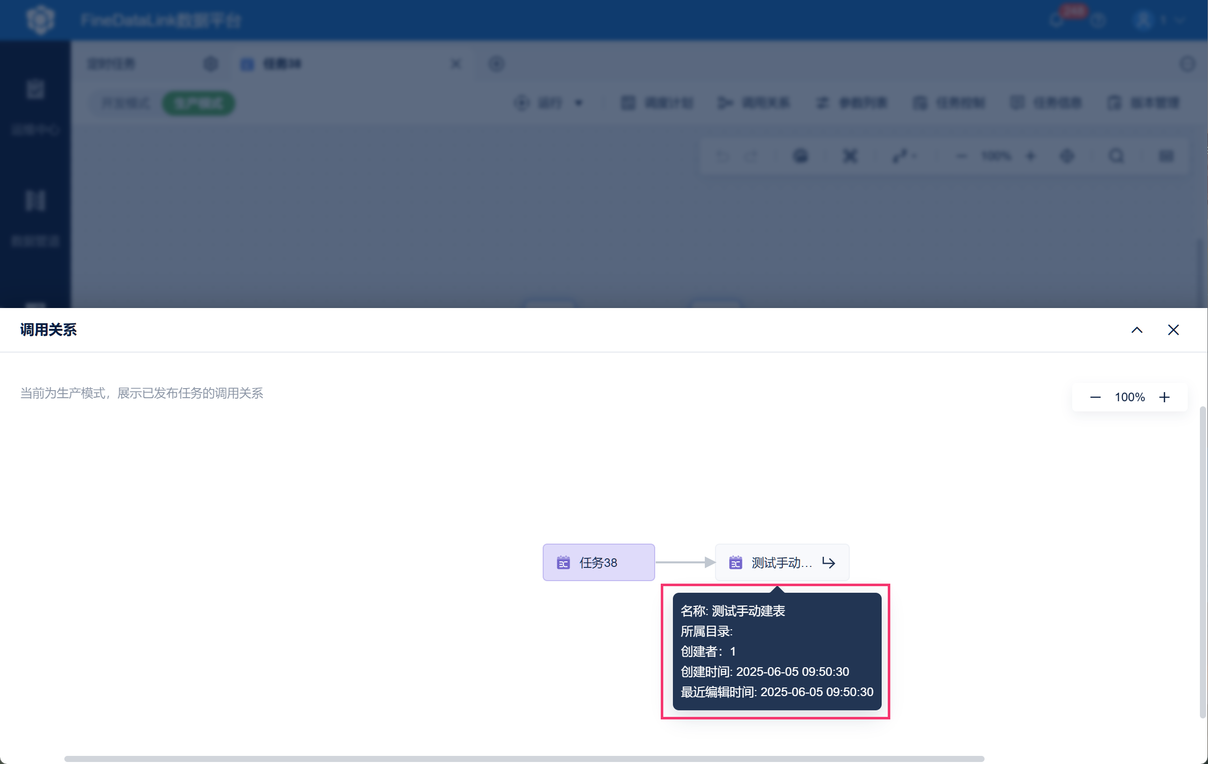Zoom out with the minus icon in 调用关系 panel

click(x=1095, y=397)
